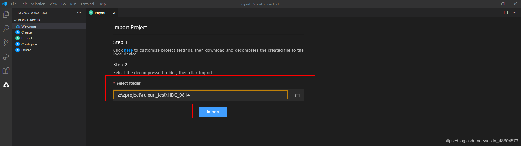
Task: Open the Terminal menu
Action: click(87, 4)
